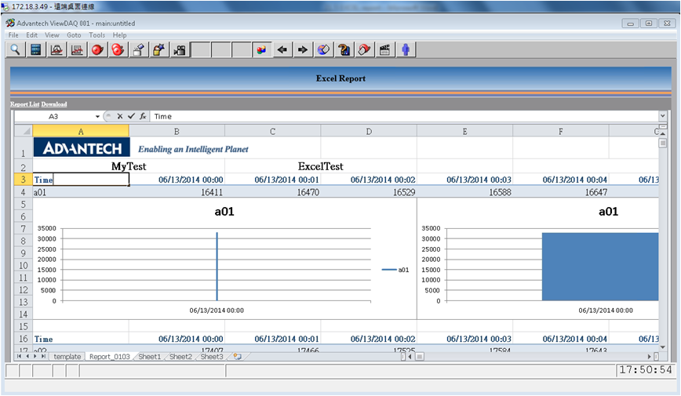The image size is (681, 396).
Task: Cancel cell edit with X icon
Action: [120, 116]
